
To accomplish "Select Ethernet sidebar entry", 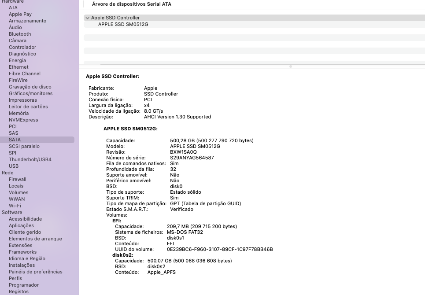I will pyautogui.click(x=18, y=67).
